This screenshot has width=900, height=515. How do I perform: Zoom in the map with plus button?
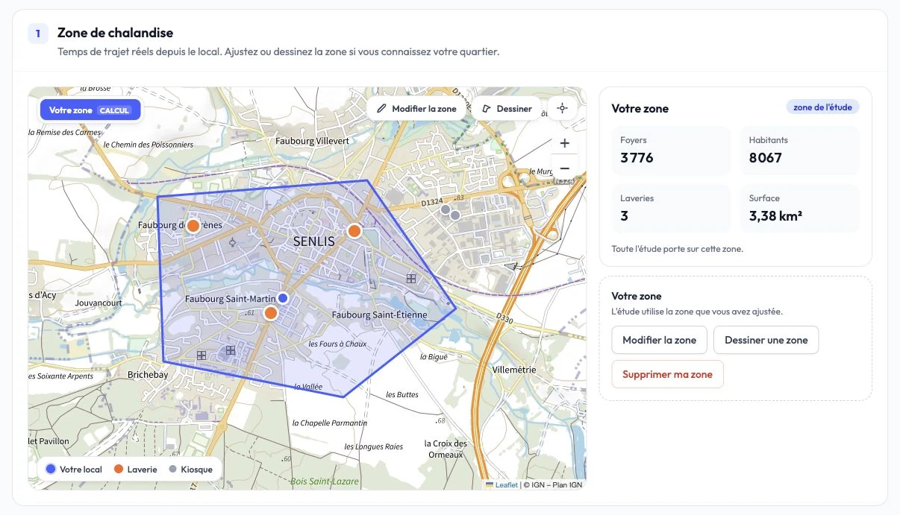point(564,143)
